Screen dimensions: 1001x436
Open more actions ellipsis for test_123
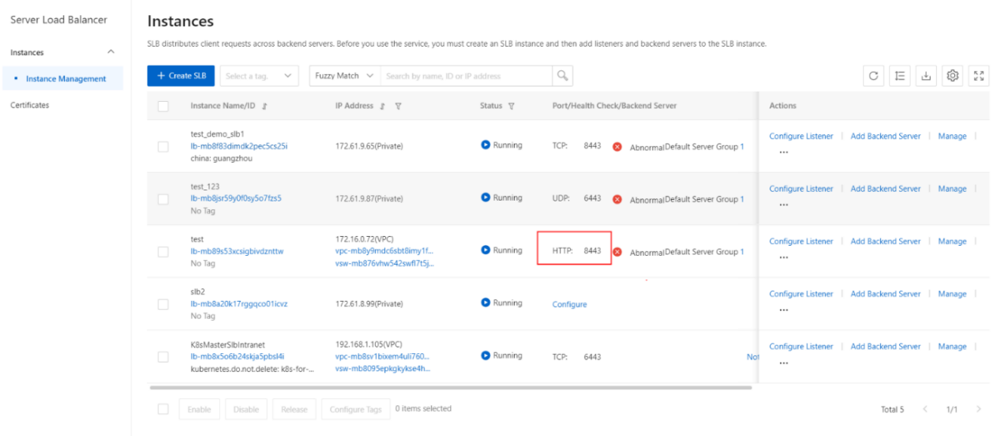[783, 205]
